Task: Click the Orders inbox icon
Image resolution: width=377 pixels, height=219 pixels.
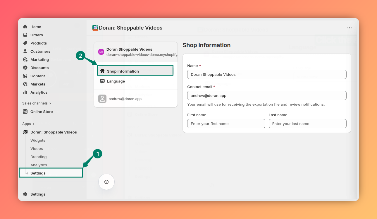Action: click(x=25, y=35)
